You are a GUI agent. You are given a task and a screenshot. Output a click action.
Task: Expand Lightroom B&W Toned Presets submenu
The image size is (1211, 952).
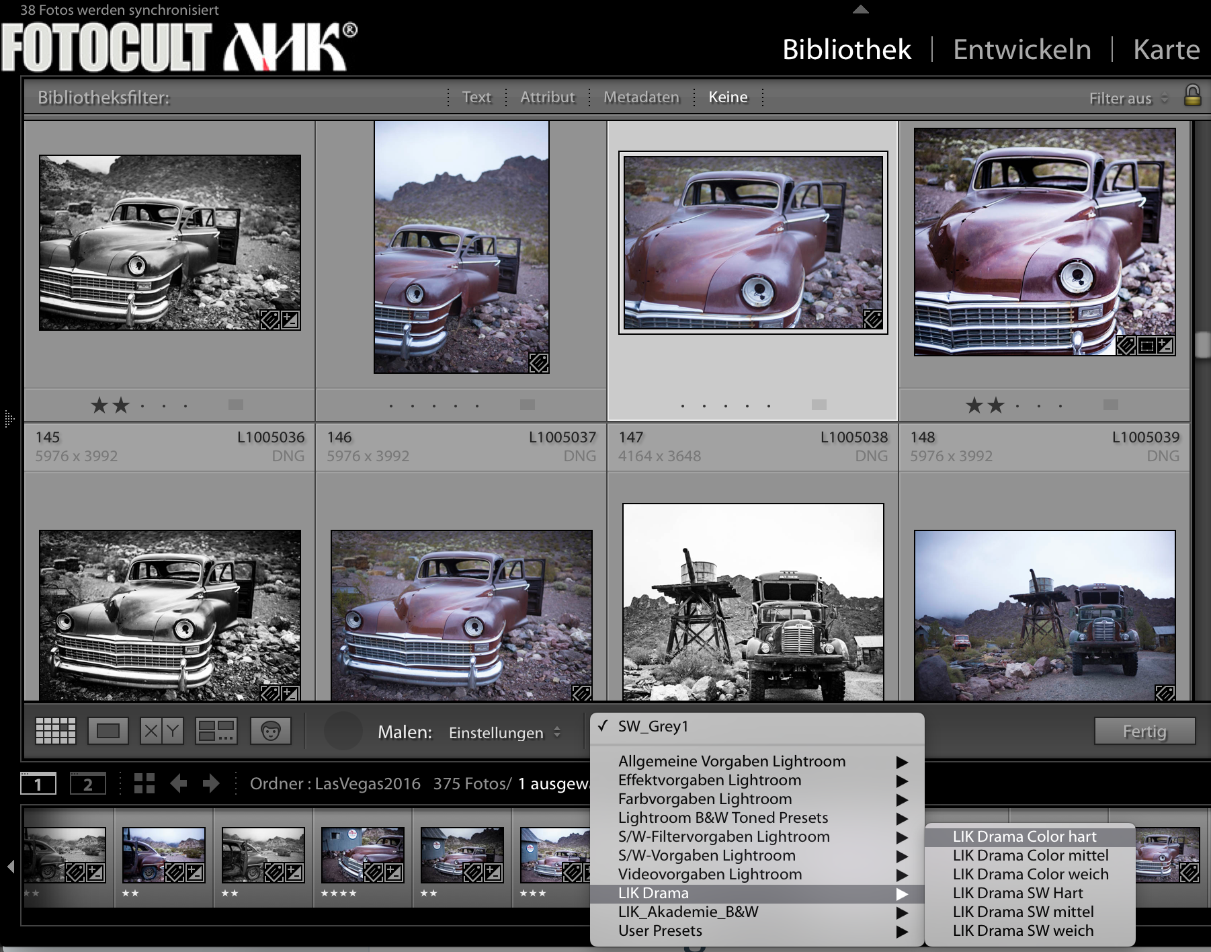coord(757,818)
